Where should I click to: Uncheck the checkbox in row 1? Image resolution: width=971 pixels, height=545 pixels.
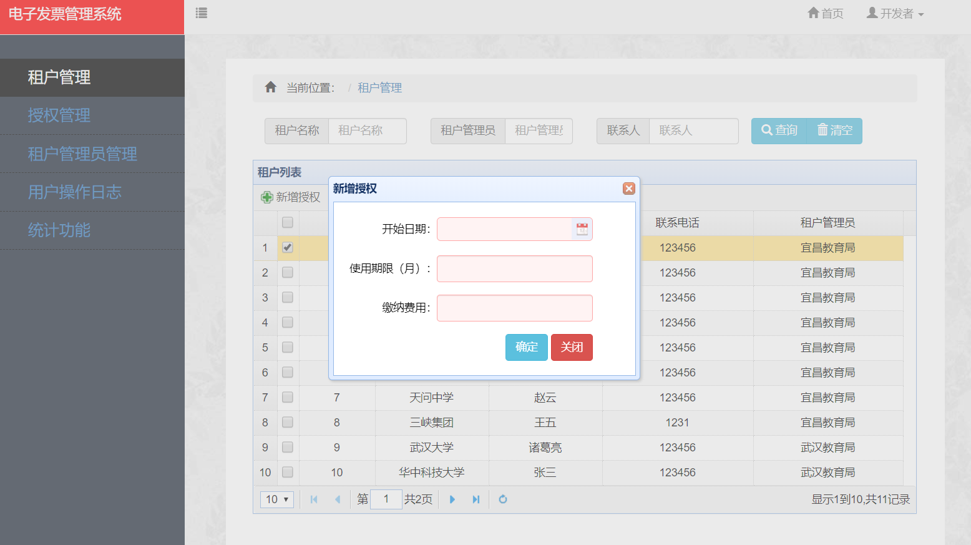click(x=288, y=247)
